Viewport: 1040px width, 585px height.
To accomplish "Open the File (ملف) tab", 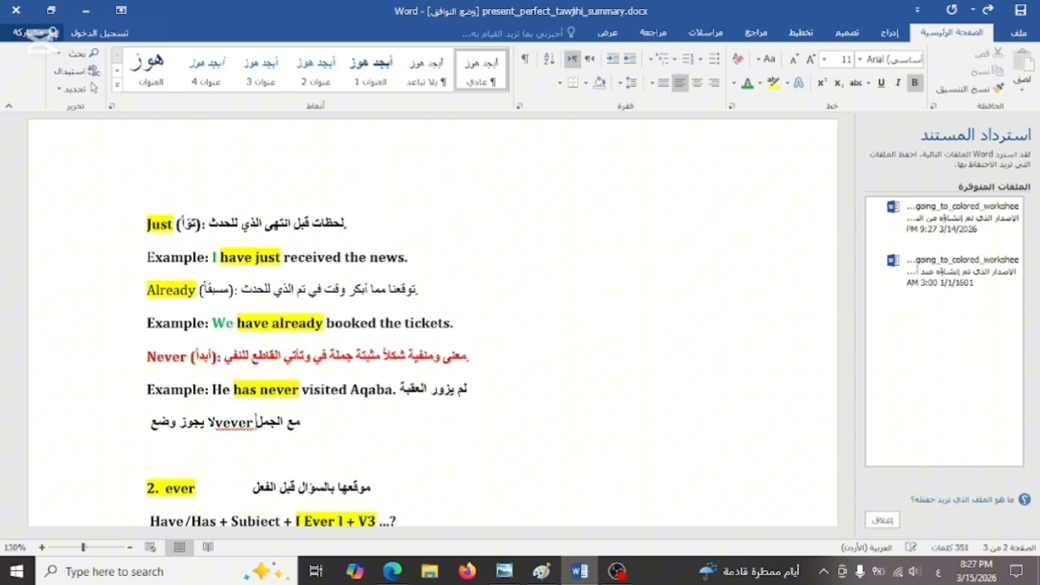I will pos(1018,32).
